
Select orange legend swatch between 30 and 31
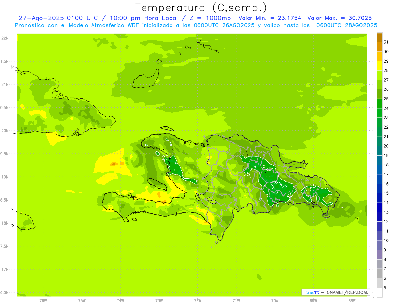coord(380,47)
